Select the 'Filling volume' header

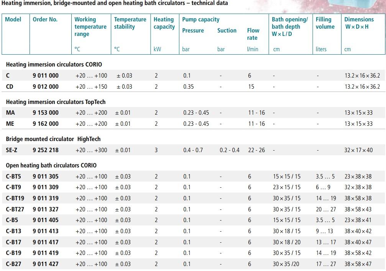[325, 23]
